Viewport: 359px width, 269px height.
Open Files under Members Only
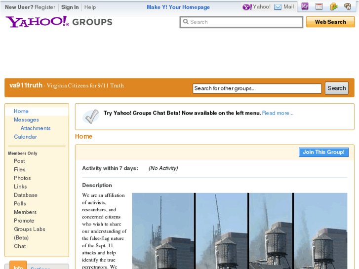coord(20,169)
